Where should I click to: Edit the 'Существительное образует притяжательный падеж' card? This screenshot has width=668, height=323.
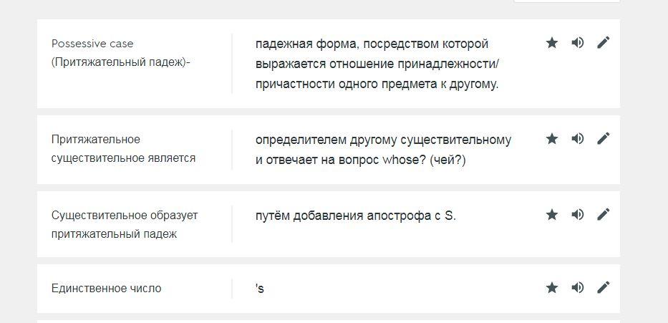tap(604, 215)
